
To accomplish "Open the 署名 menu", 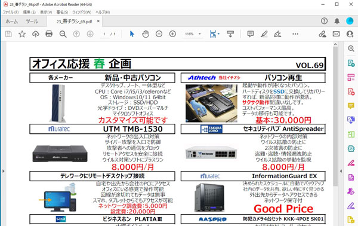I will point(62,12).
